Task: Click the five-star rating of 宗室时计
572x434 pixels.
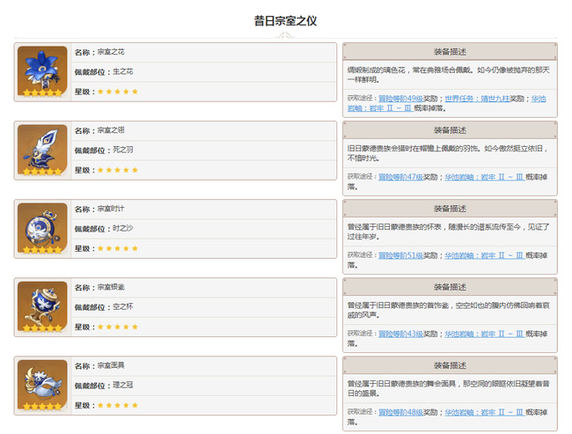Action: (x=117, y=248)
